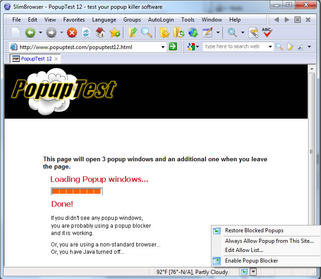
Task: Go back with the green arrow button
Action: (x=30, y=33)
